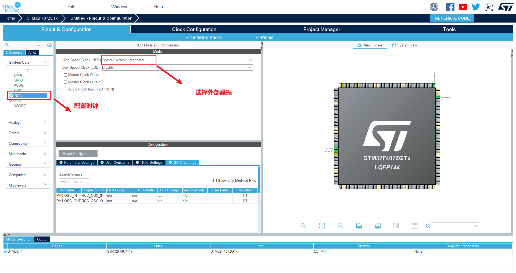This screenshot has width=516, height=273.
Task: Click the ST logo in top bar
Action: [506, 7]
